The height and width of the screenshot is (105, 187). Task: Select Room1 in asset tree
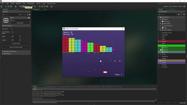[x=166, y=48]
